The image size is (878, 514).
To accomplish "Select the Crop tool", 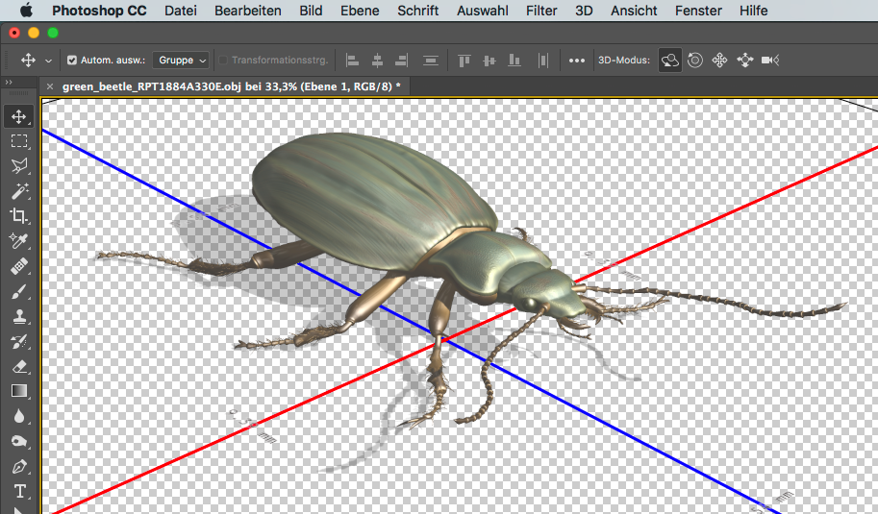I will 18,216.
